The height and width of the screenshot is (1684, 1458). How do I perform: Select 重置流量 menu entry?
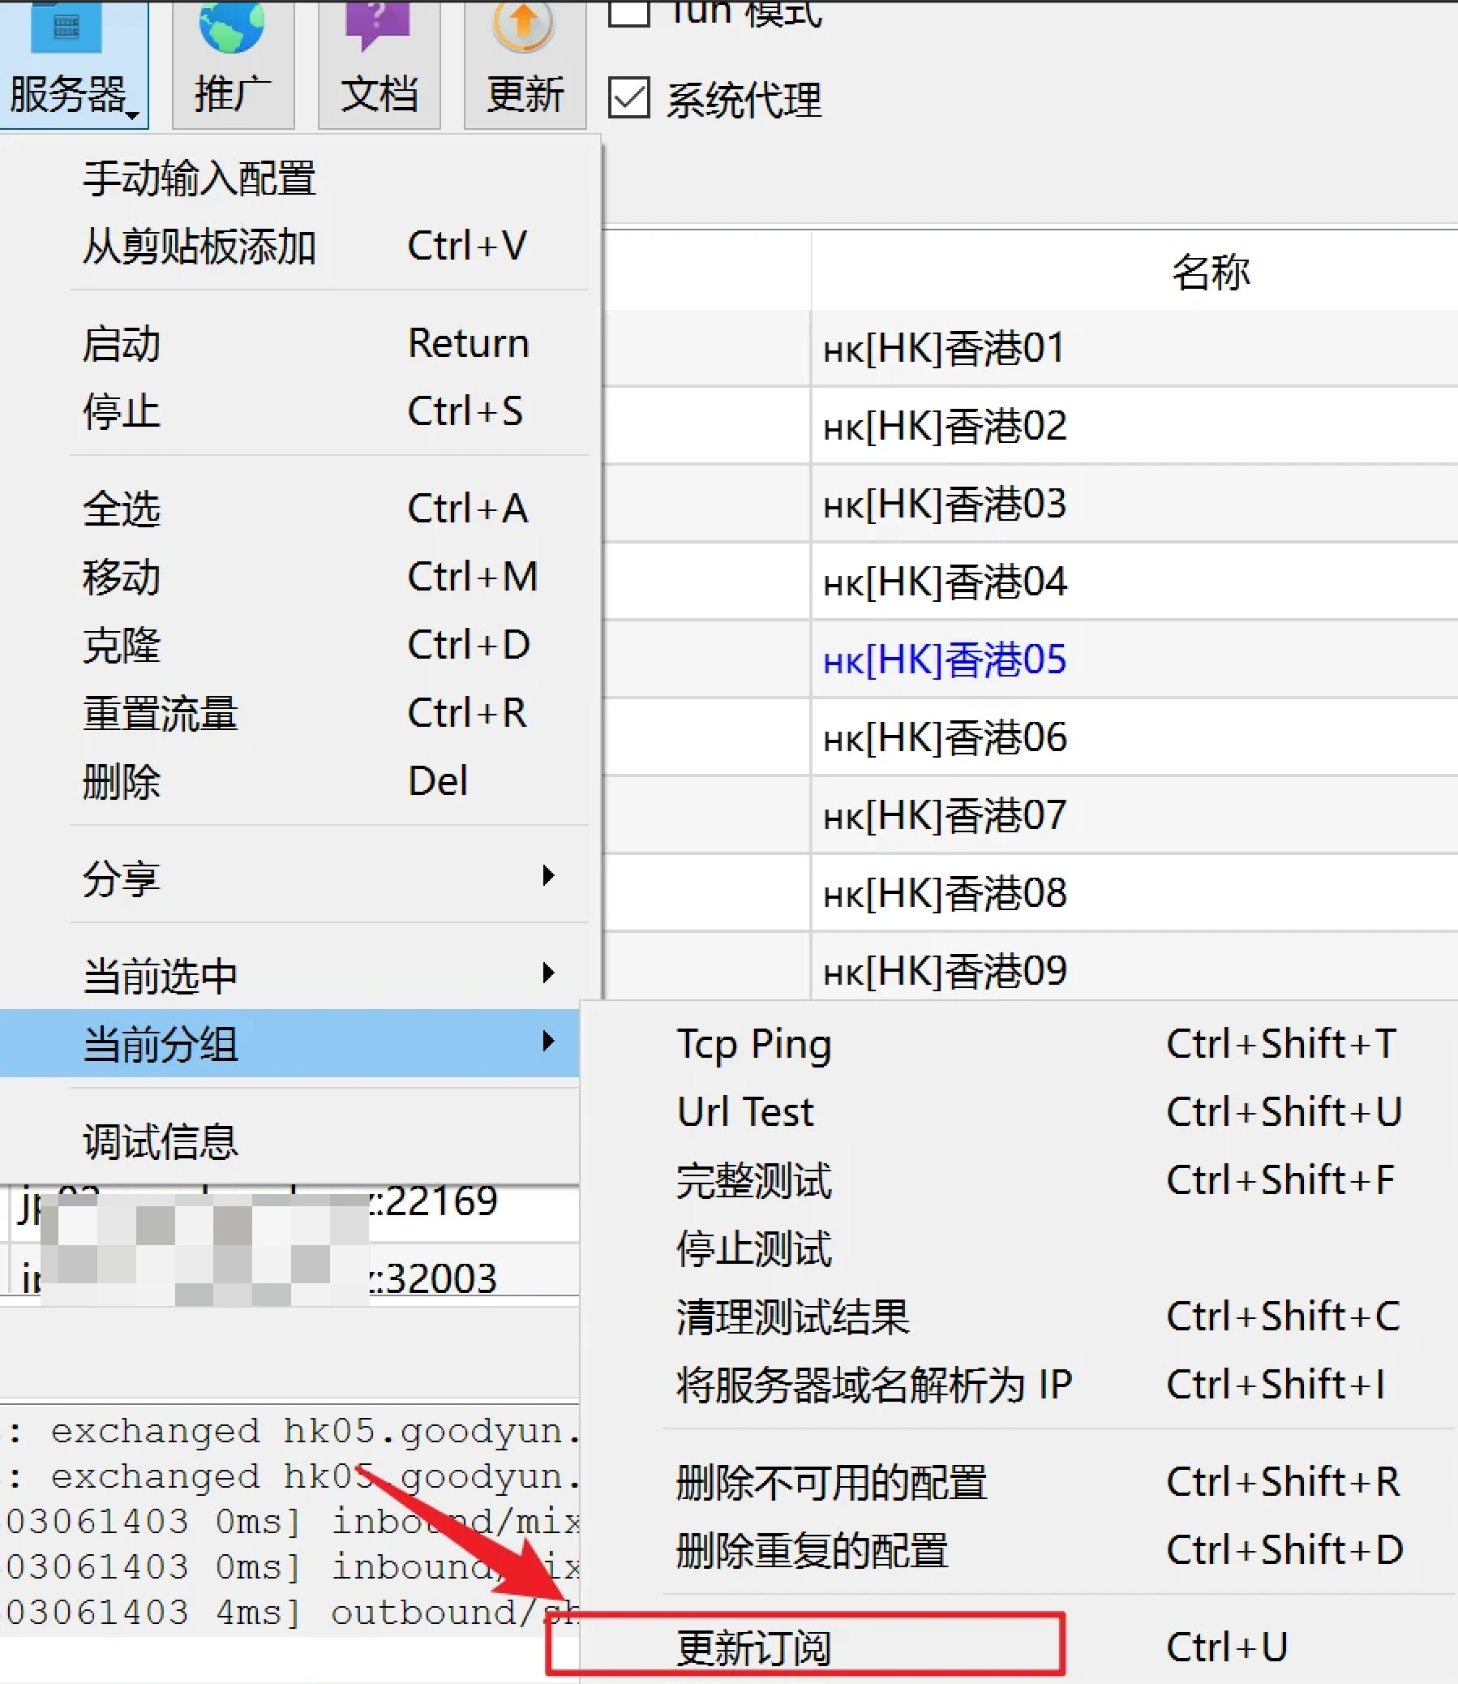pyautogui.click(x=161, y=713)
